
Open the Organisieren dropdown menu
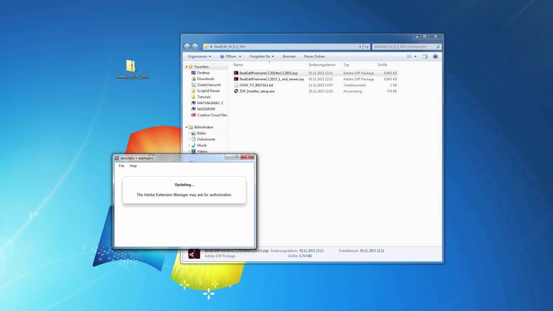(199, 57)
